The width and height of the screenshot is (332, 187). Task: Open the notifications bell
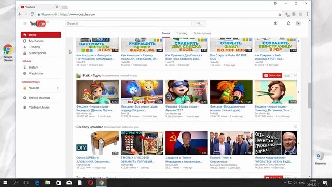pyautogui.click(x=288, y=23)
